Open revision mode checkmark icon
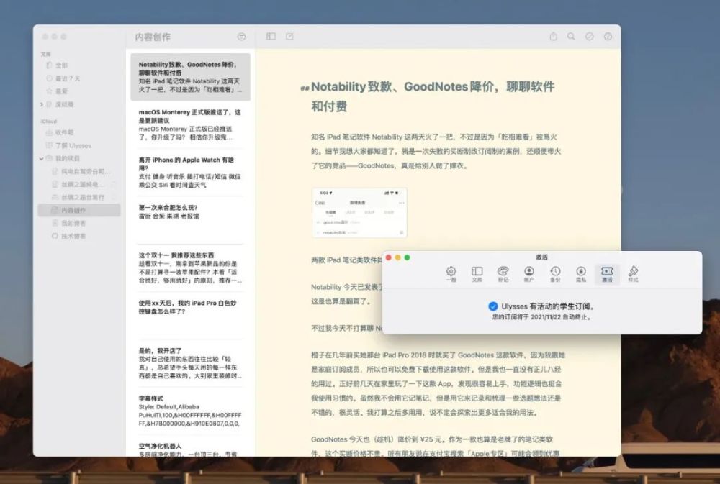720x484 pixels. point(589,36)
